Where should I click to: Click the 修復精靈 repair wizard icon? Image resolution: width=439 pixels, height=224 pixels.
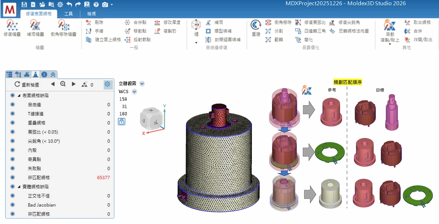[12, 26]
